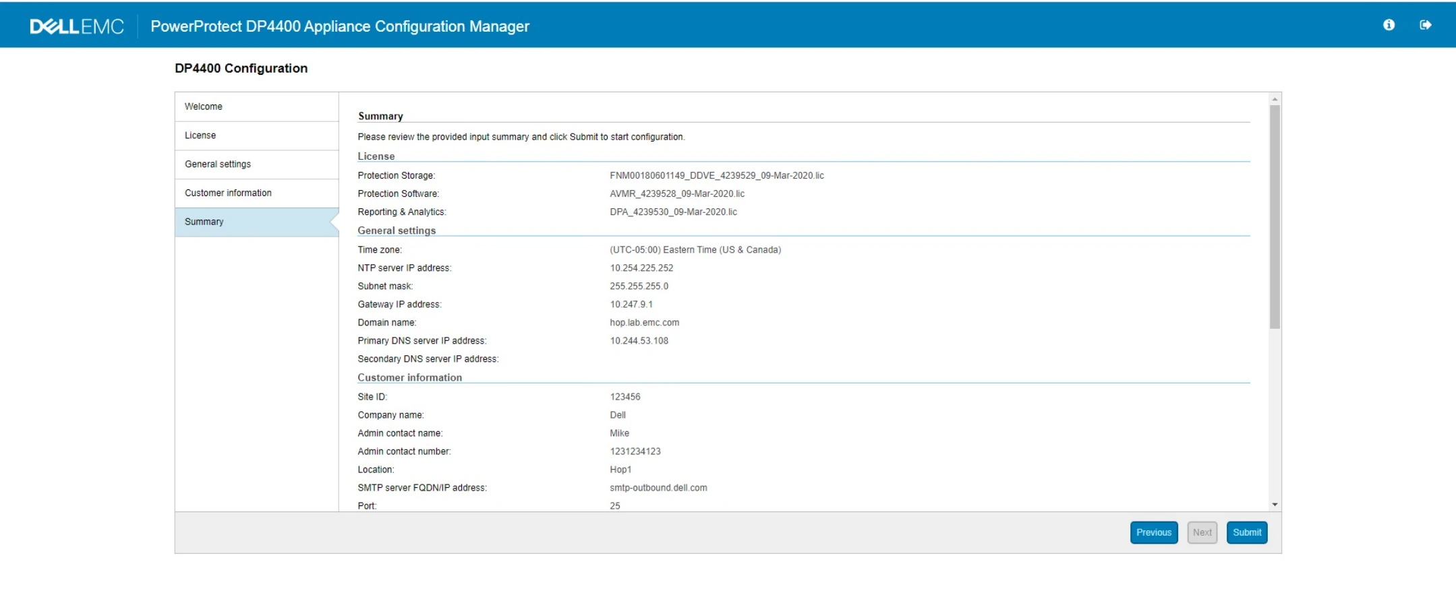Click the Previous button

[x=1153, y=532]
